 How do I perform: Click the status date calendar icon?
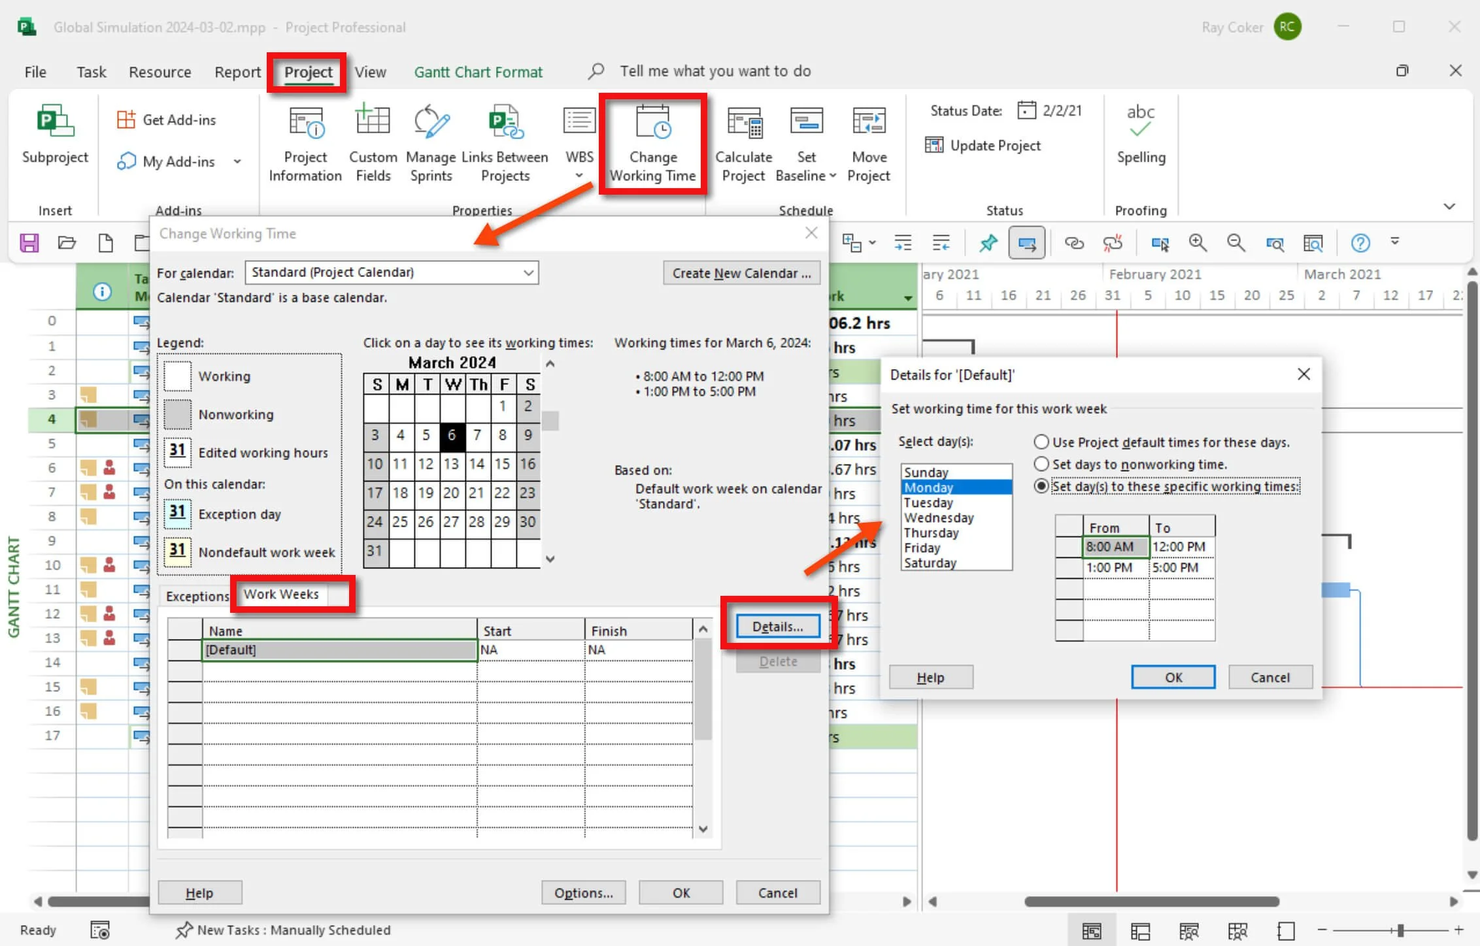[1026, 110]
